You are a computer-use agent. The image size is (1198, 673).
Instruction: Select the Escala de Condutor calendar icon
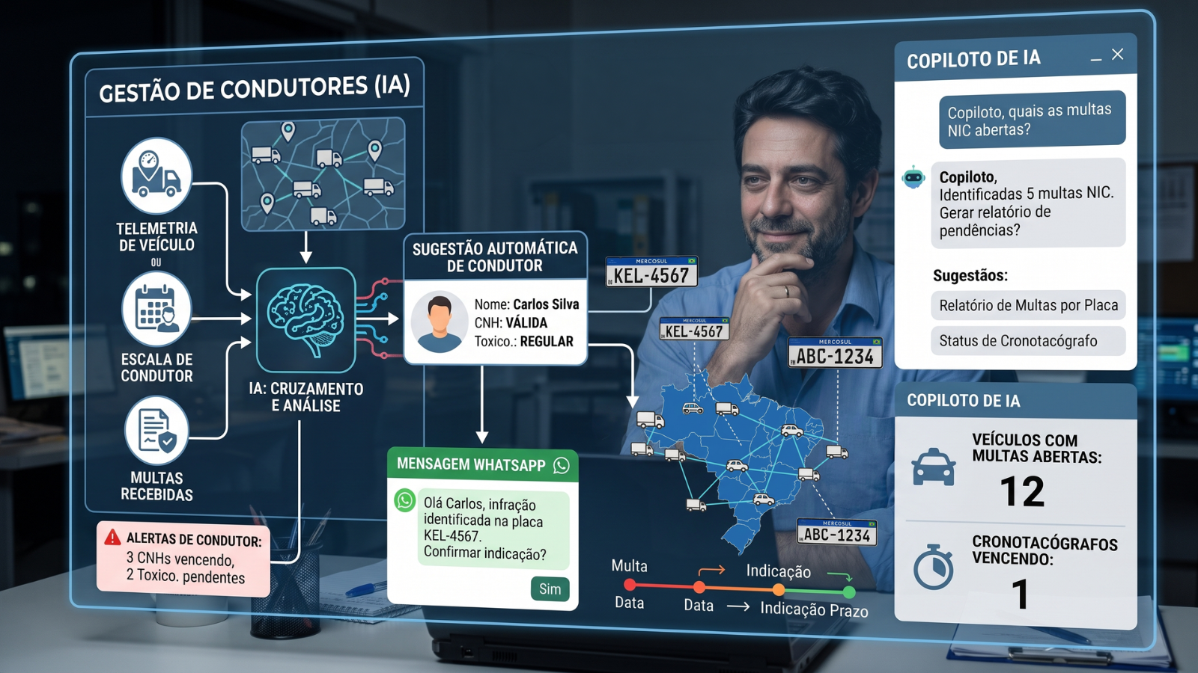point(156,309)
